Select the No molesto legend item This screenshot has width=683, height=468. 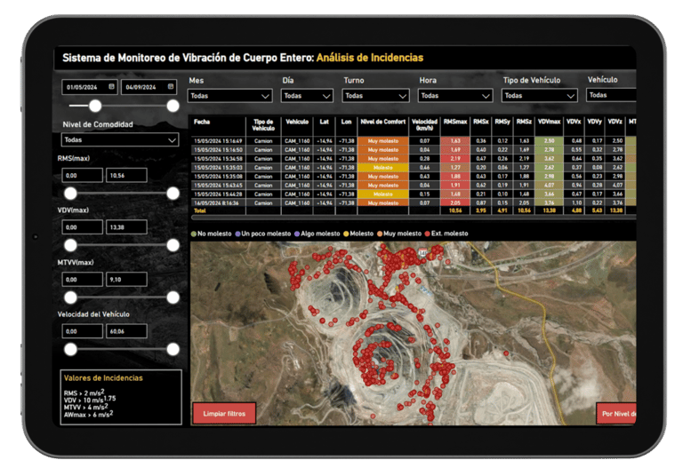coord(212,234)
